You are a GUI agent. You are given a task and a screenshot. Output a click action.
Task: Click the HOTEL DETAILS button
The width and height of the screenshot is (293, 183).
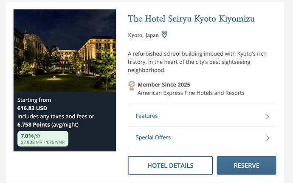[170, 166]
